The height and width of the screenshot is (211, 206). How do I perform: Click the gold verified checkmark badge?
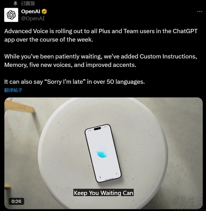[x=44, y=11]
